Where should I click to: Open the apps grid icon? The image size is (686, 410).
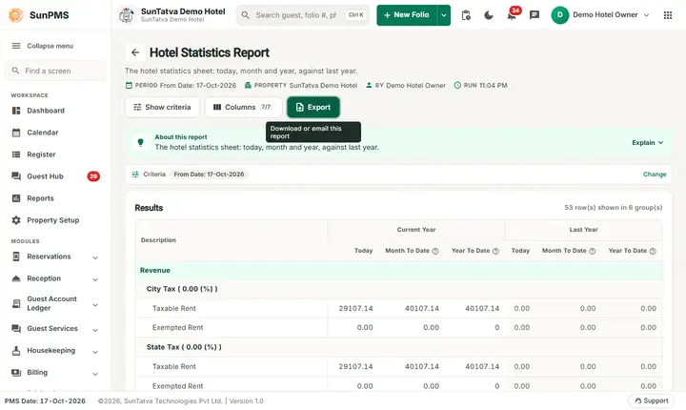(668, 15)
